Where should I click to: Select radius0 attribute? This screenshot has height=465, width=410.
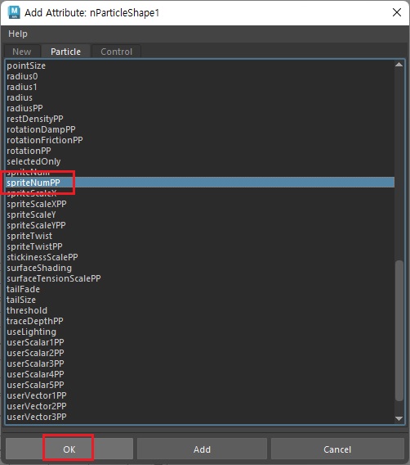tap(200, 76)
